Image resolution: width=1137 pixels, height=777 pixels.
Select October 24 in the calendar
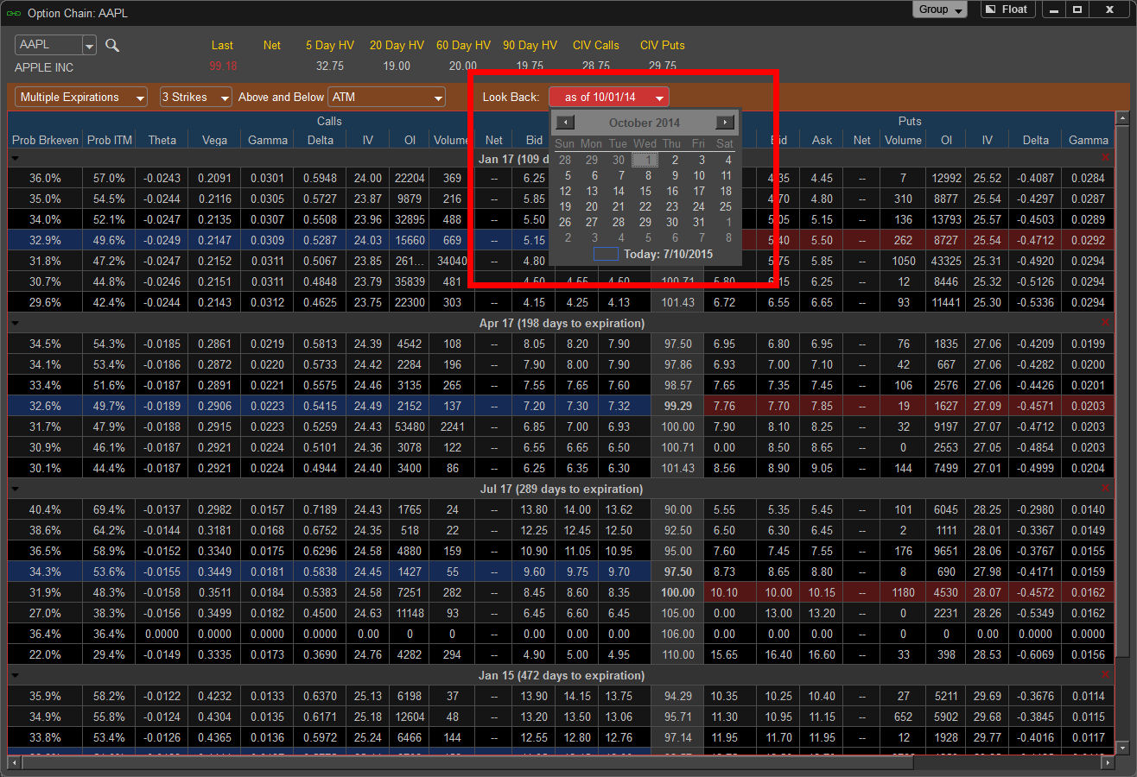[x=699, y=206]
